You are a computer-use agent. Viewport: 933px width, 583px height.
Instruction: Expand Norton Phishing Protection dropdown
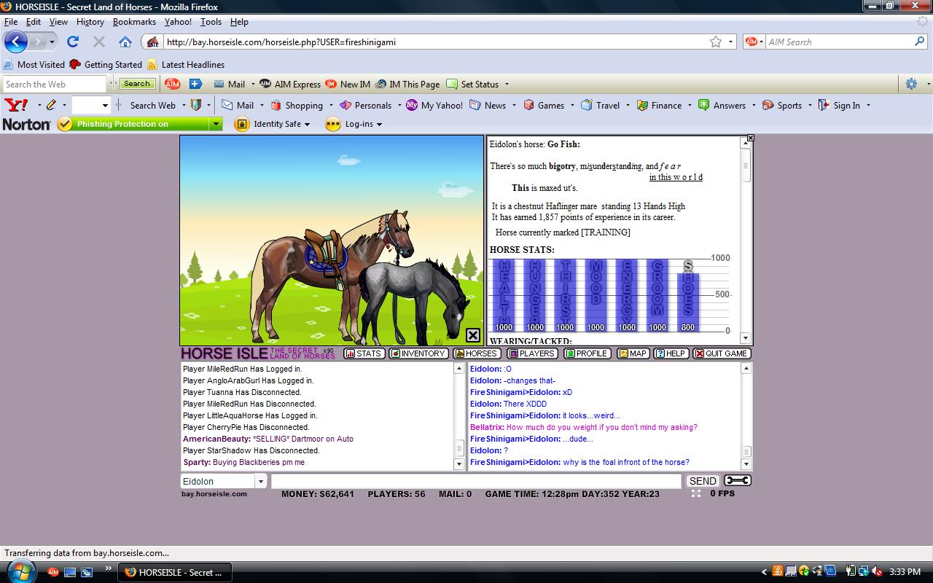click(x=216, y=124)
